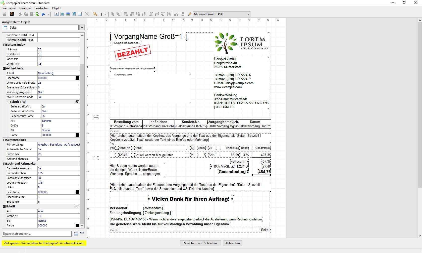Align objects right icon
This screenshot has width=422, height=253.
[x=132, y=14]
